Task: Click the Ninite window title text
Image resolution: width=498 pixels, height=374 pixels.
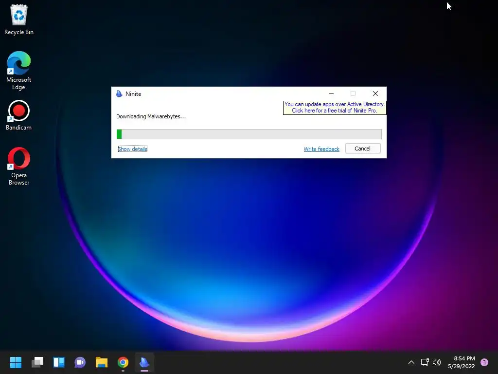Action: (133, 94)
